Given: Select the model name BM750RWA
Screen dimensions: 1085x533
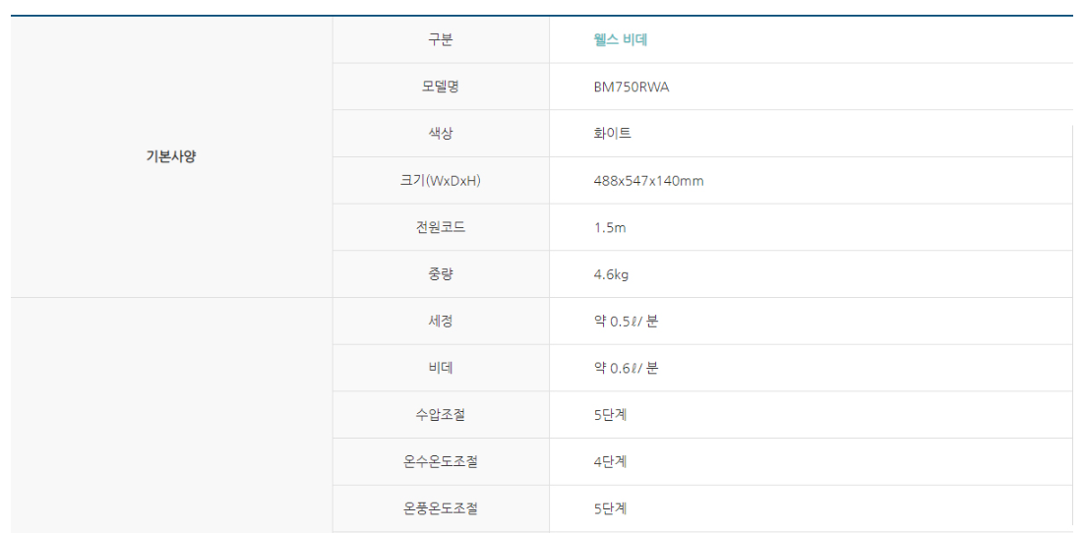Looking at the screenshot, I should click(631, 87).
